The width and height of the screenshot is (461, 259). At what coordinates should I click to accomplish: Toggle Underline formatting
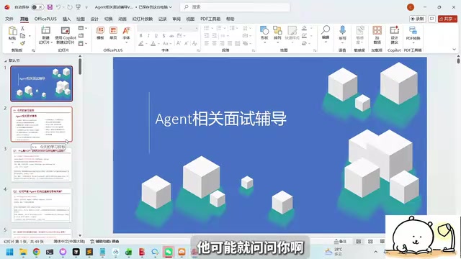point(156,35)
